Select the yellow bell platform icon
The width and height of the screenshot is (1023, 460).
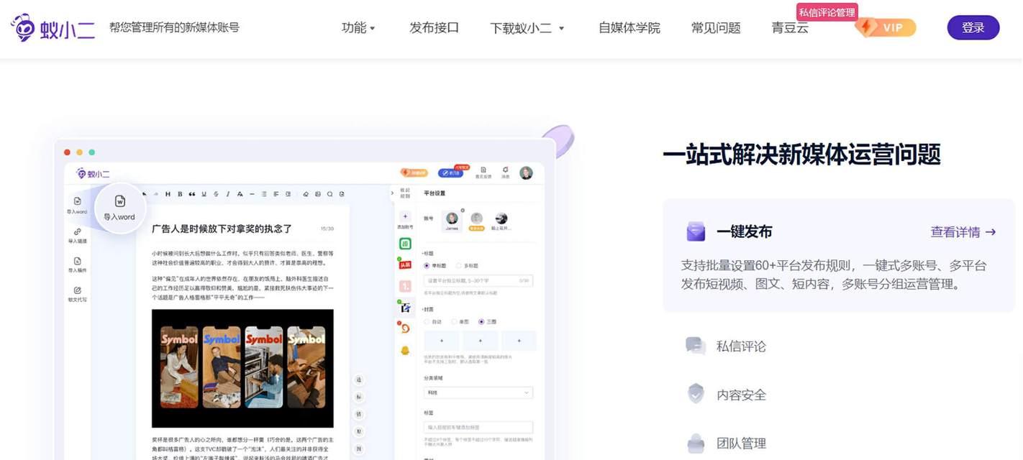405,350
